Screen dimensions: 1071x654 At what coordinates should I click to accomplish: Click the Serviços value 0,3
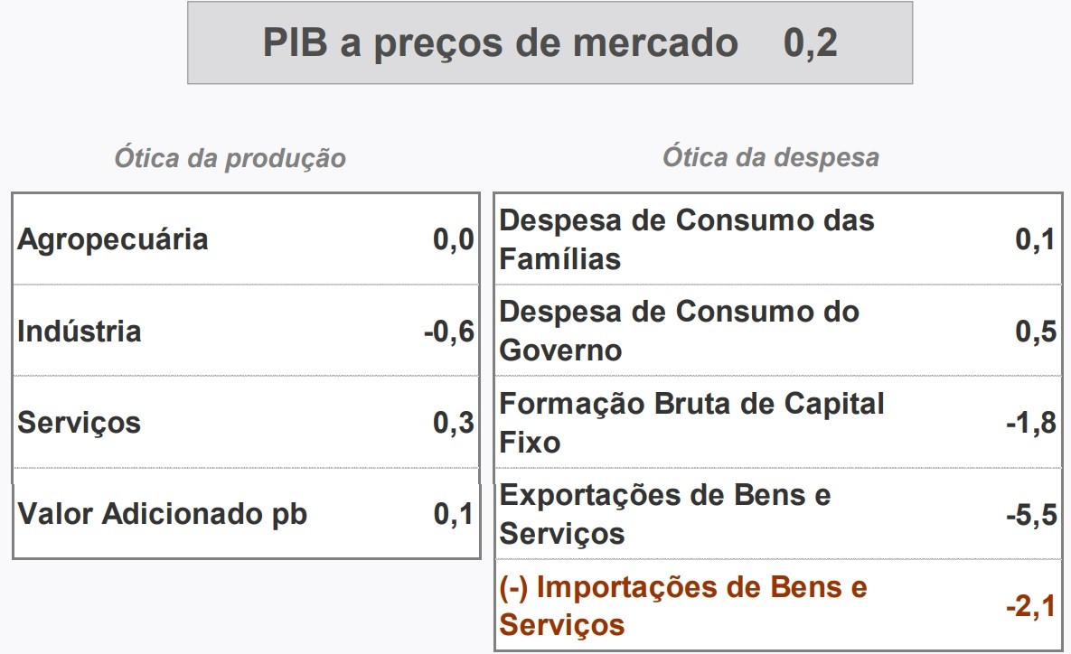(454, 423)
